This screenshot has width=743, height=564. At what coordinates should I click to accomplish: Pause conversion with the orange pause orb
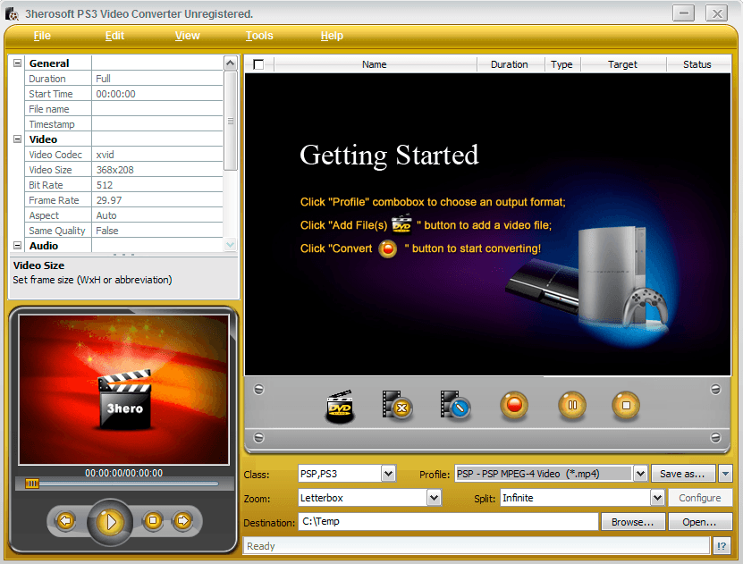click(571, 406)
